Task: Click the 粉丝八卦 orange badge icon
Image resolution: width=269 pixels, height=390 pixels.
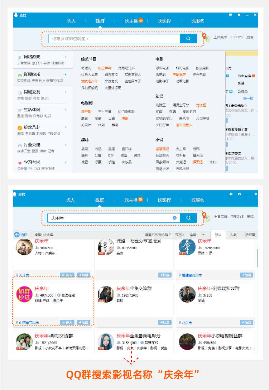Action: click(x=20, y=128)
